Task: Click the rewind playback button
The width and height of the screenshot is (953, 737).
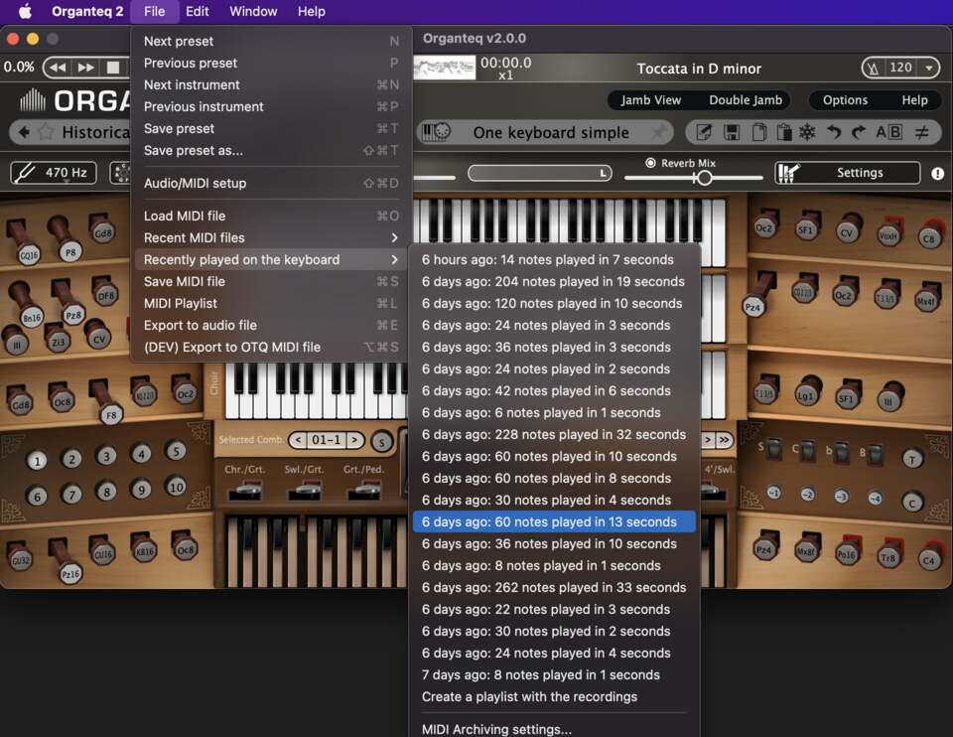Action: coord(59,68)
